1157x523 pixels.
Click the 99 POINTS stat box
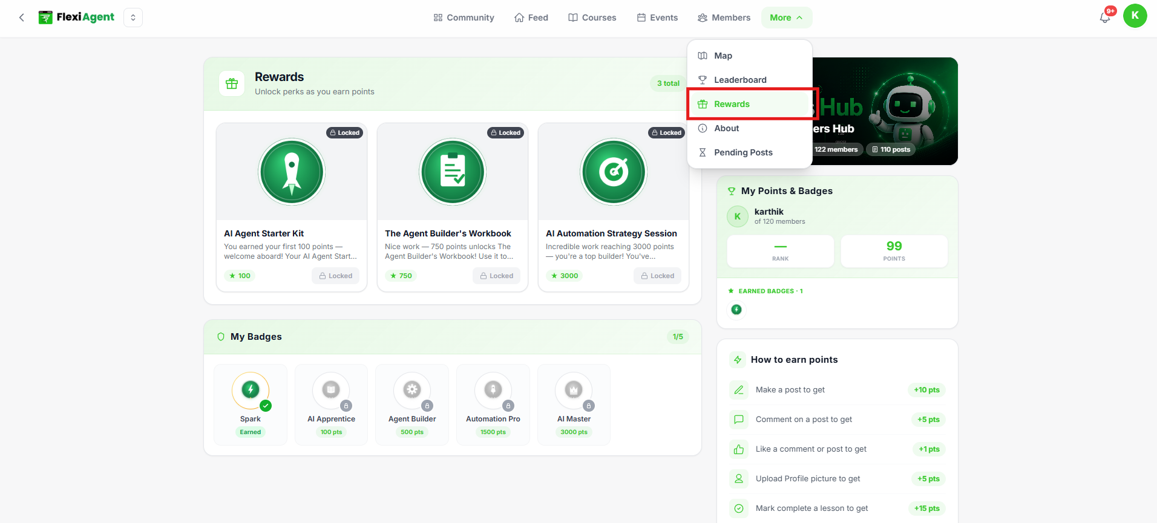pos(894,251)
